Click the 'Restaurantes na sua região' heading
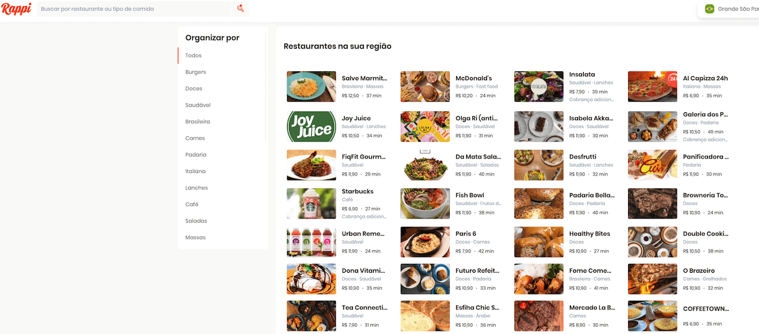759x334 pixels. point(338,46)
